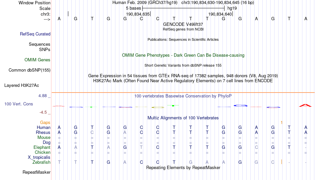315x180 pixels.
Task: Open 100 Vert. Cons track settings label
Action: [x=19, y=104]
